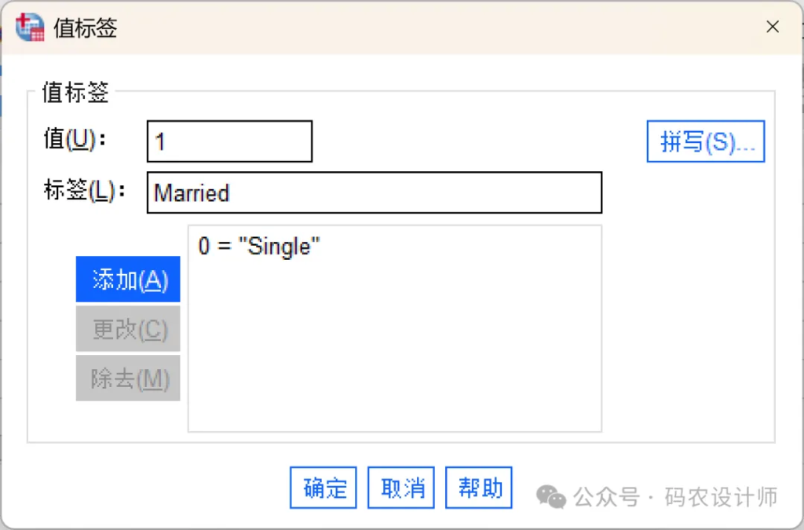
Task: Select the 0 = "Single" list entry
Action: click(260, 247)
